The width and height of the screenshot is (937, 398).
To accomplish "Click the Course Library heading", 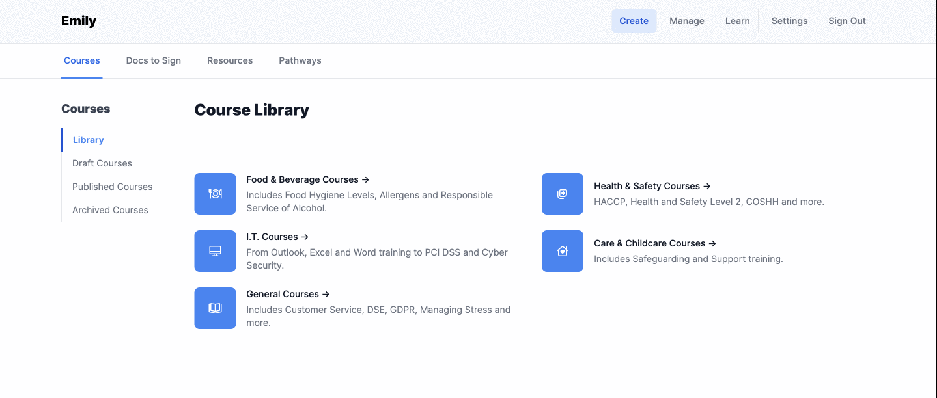I will [x=252, y=110].
